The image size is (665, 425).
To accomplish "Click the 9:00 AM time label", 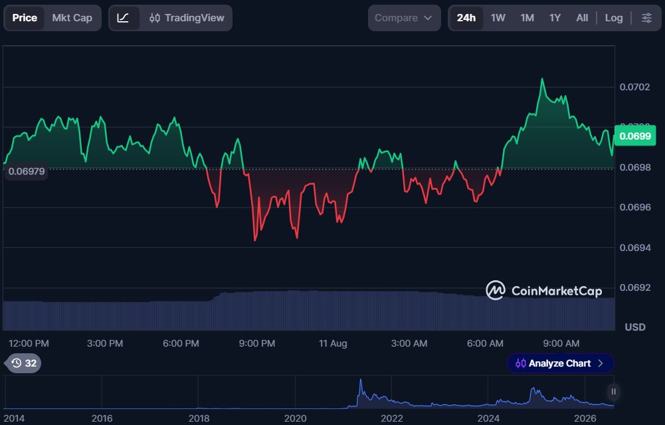I will pyautogui.click(x=561, y=343).
